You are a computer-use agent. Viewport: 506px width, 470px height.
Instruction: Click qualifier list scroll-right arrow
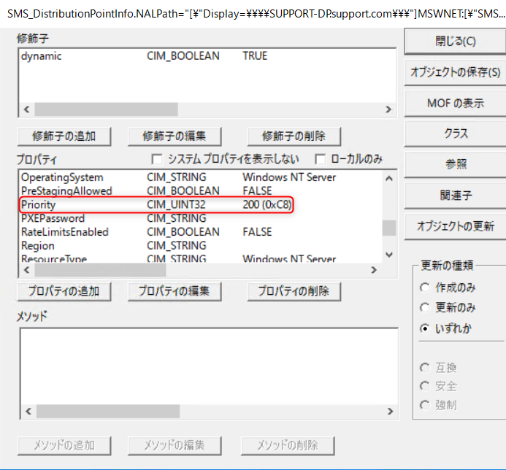click(388, 109)
